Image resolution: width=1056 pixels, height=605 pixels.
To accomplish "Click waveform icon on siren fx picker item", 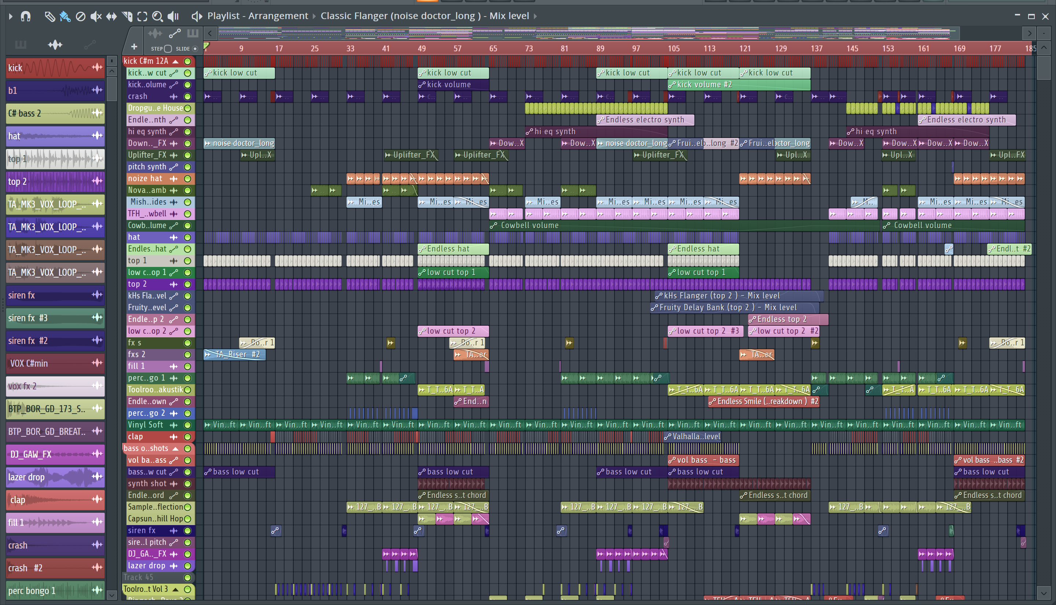I will 97,295.
